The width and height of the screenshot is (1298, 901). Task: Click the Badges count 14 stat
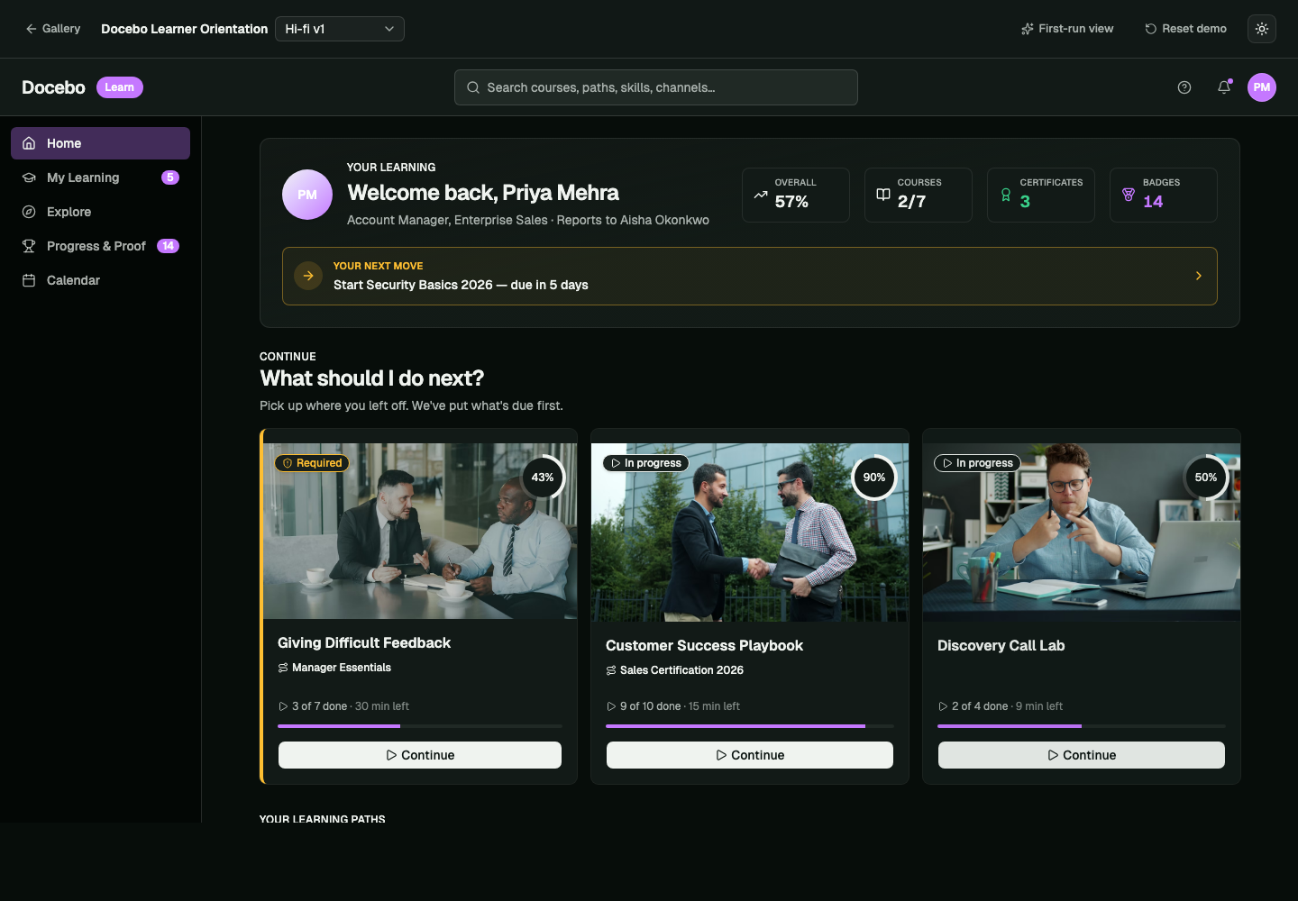[1153, 202]
